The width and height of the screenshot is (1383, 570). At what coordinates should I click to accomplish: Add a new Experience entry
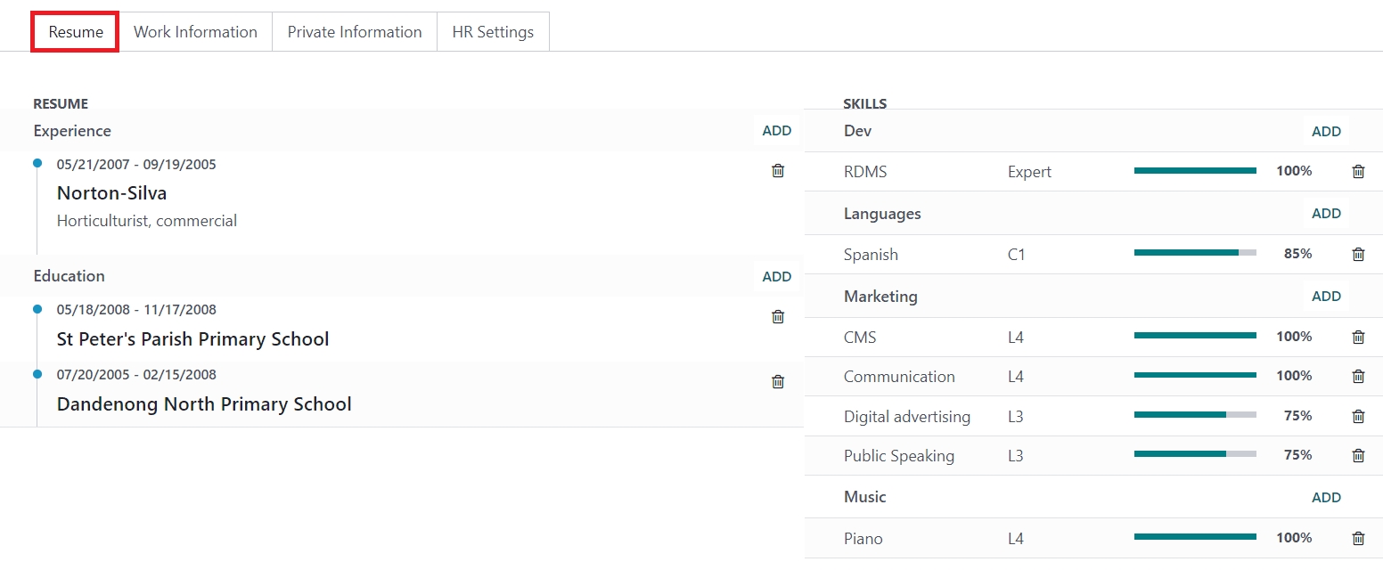776,131
